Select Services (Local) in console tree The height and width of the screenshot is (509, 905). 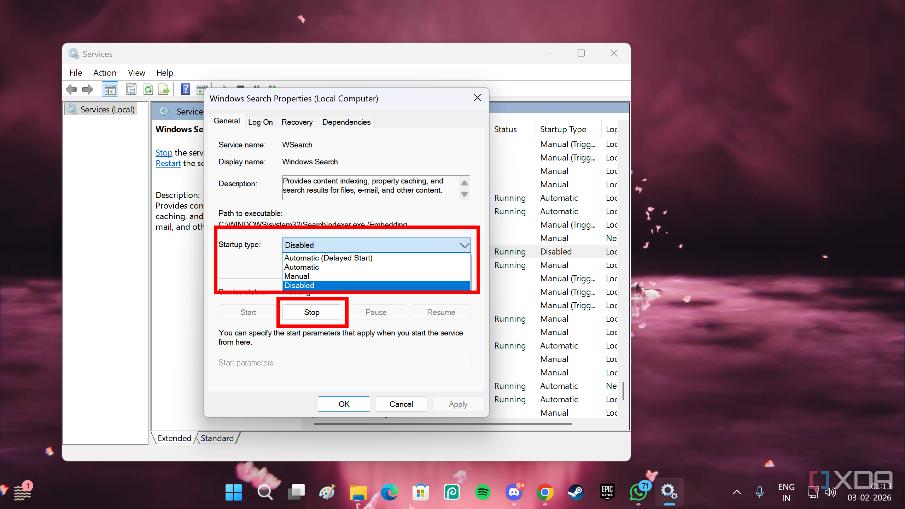(x=101, y=109)
